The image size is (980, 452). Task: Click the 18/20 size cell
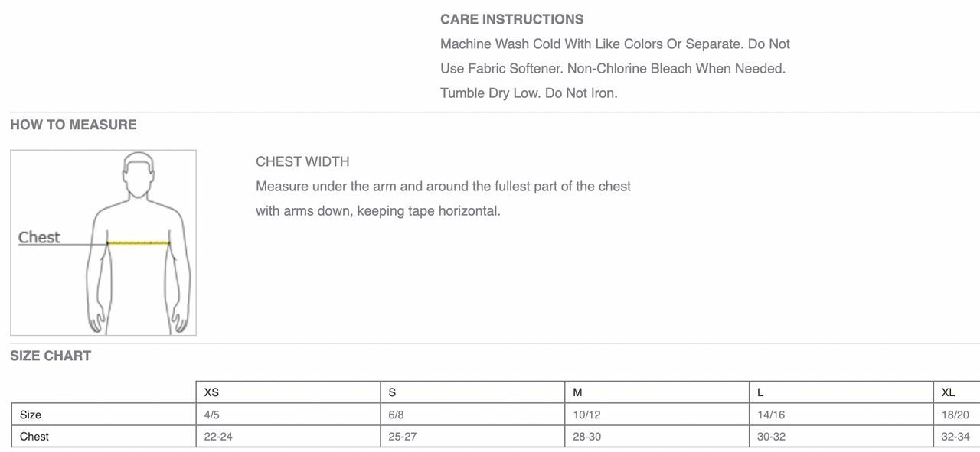tap(957, 415)
